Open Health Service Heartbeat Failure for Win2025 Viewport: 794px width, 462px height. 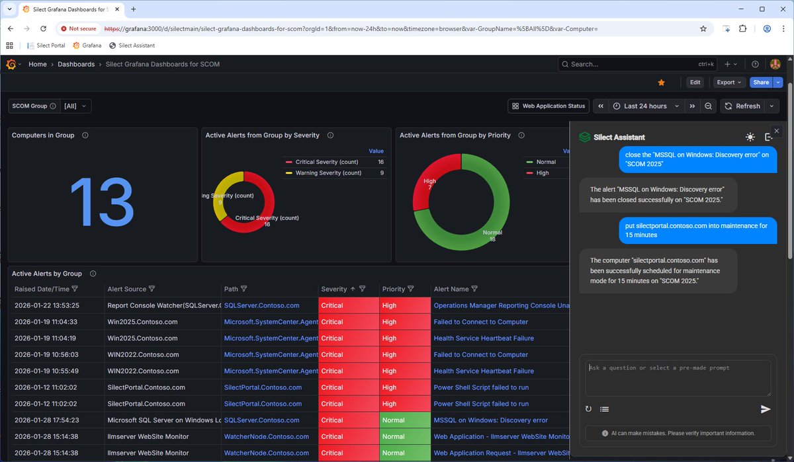[484, 338]
